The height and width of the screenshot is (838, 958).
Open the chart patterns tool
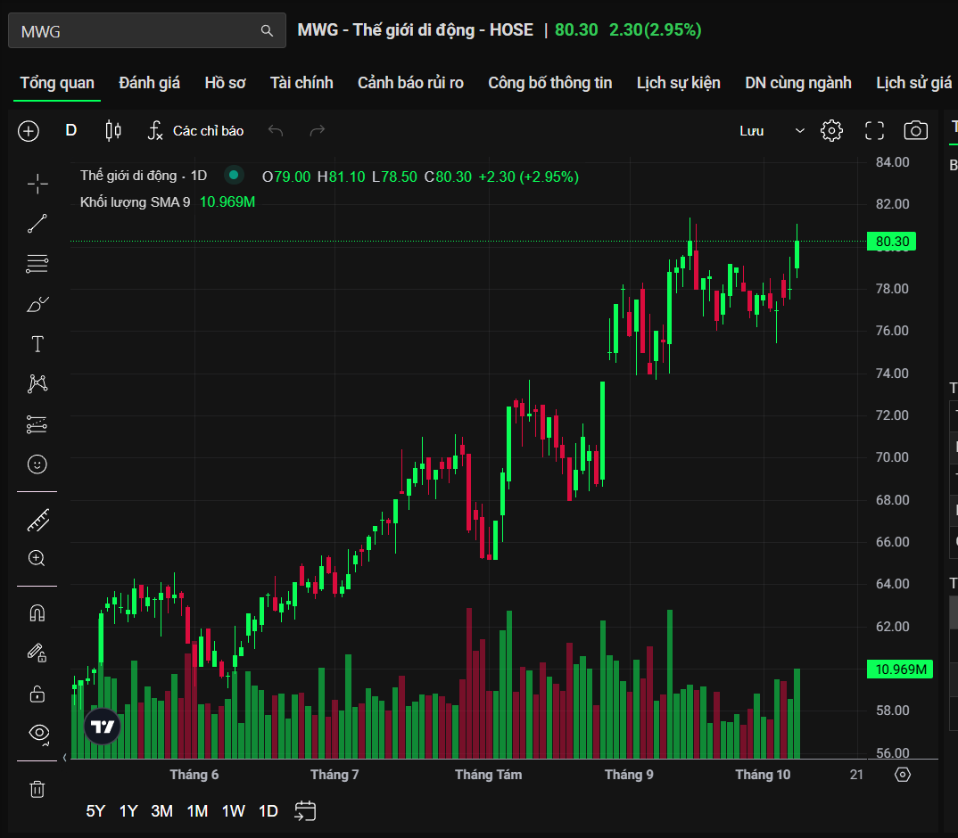37,383
